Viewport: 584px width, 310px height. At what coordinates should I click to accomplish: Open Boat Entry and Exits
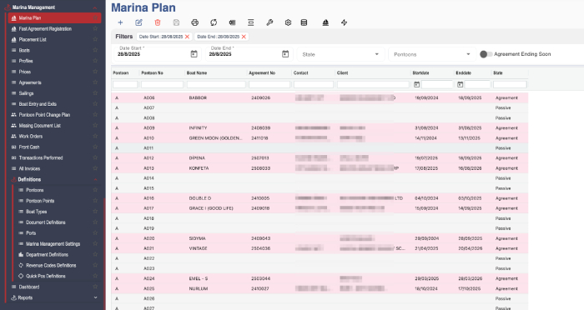(38, 104)
